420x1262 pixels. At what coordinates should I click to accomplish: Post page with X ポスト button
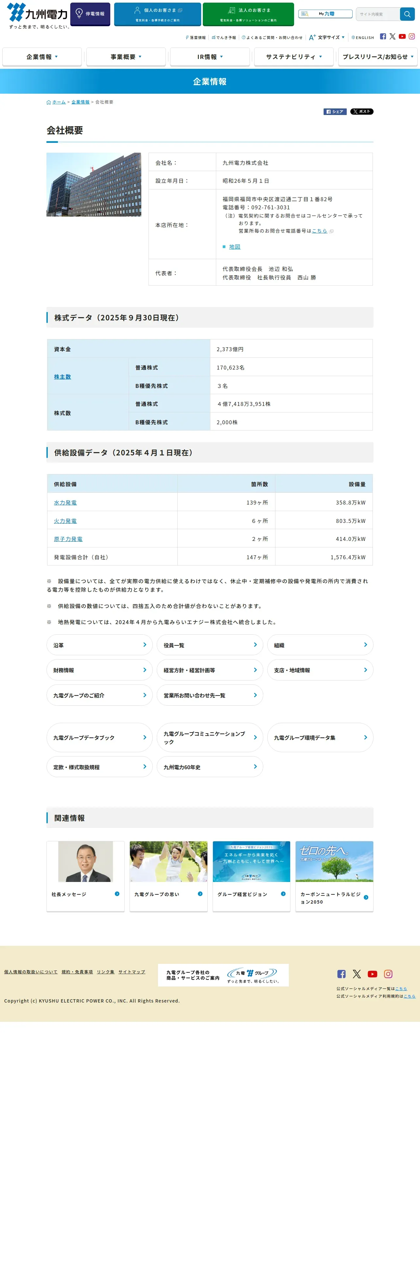[362, 112]
